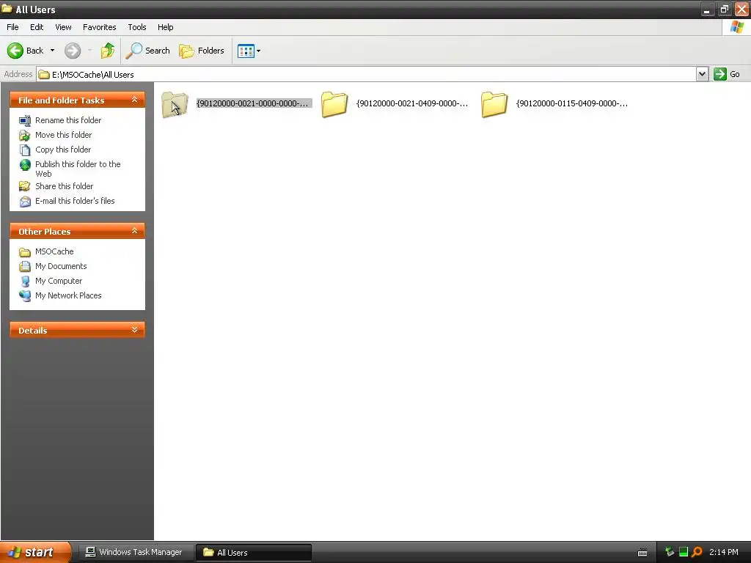
Task: Collapse the Other Places panel
Action: [x=135, y=231]
